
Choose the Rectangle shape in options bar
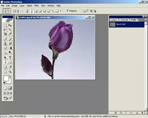click(36, 11)
